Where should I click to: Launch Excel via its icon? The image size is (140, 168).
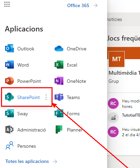coord(59,65)
